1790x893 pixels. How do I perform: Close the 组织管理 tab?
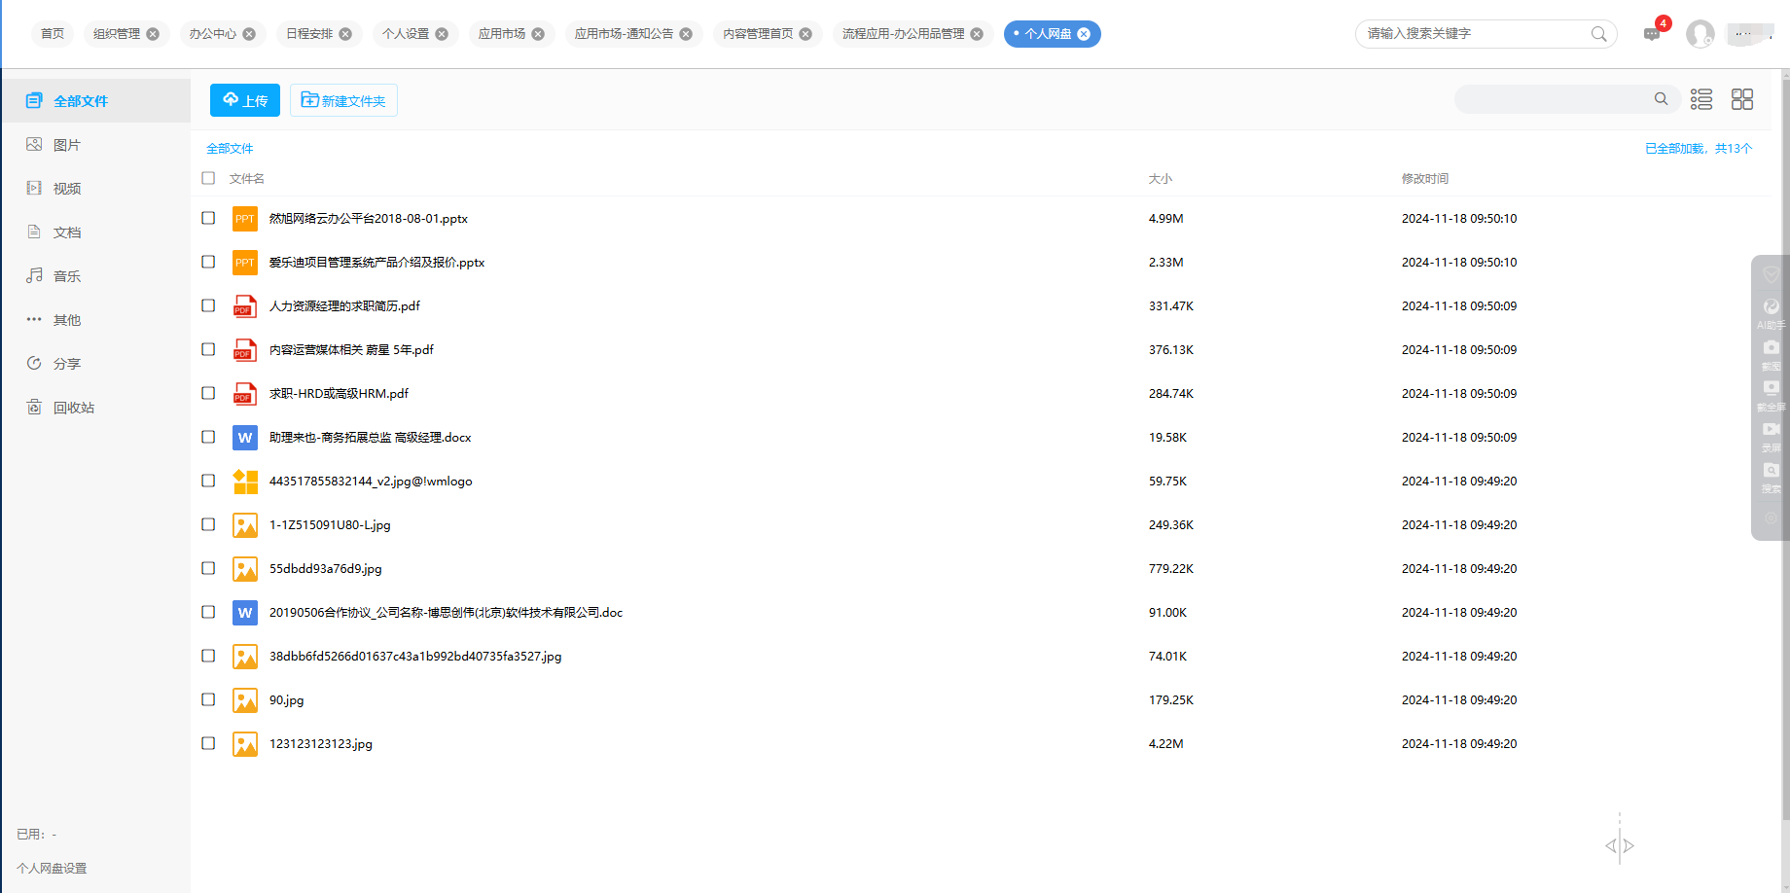coord(153,34)
